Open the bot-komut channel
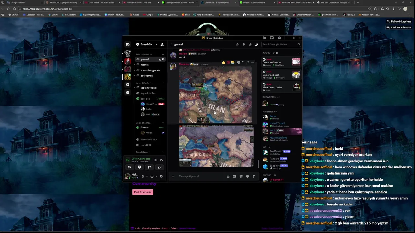415x233 pixels. [x=150, y=76]
